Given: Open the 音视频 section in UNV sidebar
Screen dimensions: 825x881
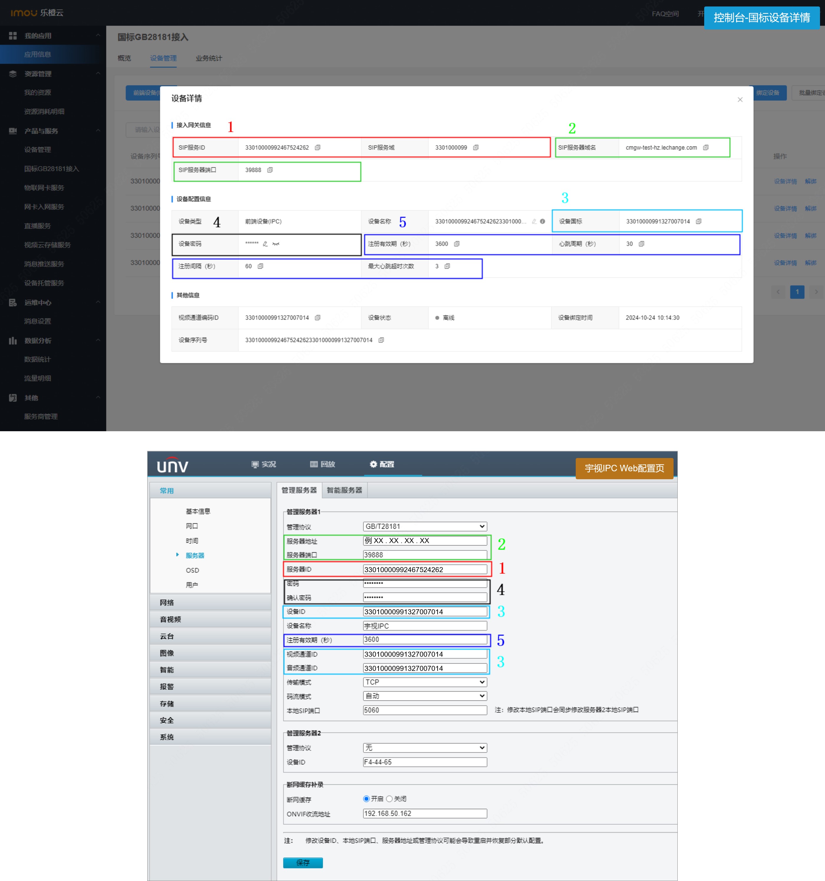Looking at the screenshot, I should tap(210, 619).
